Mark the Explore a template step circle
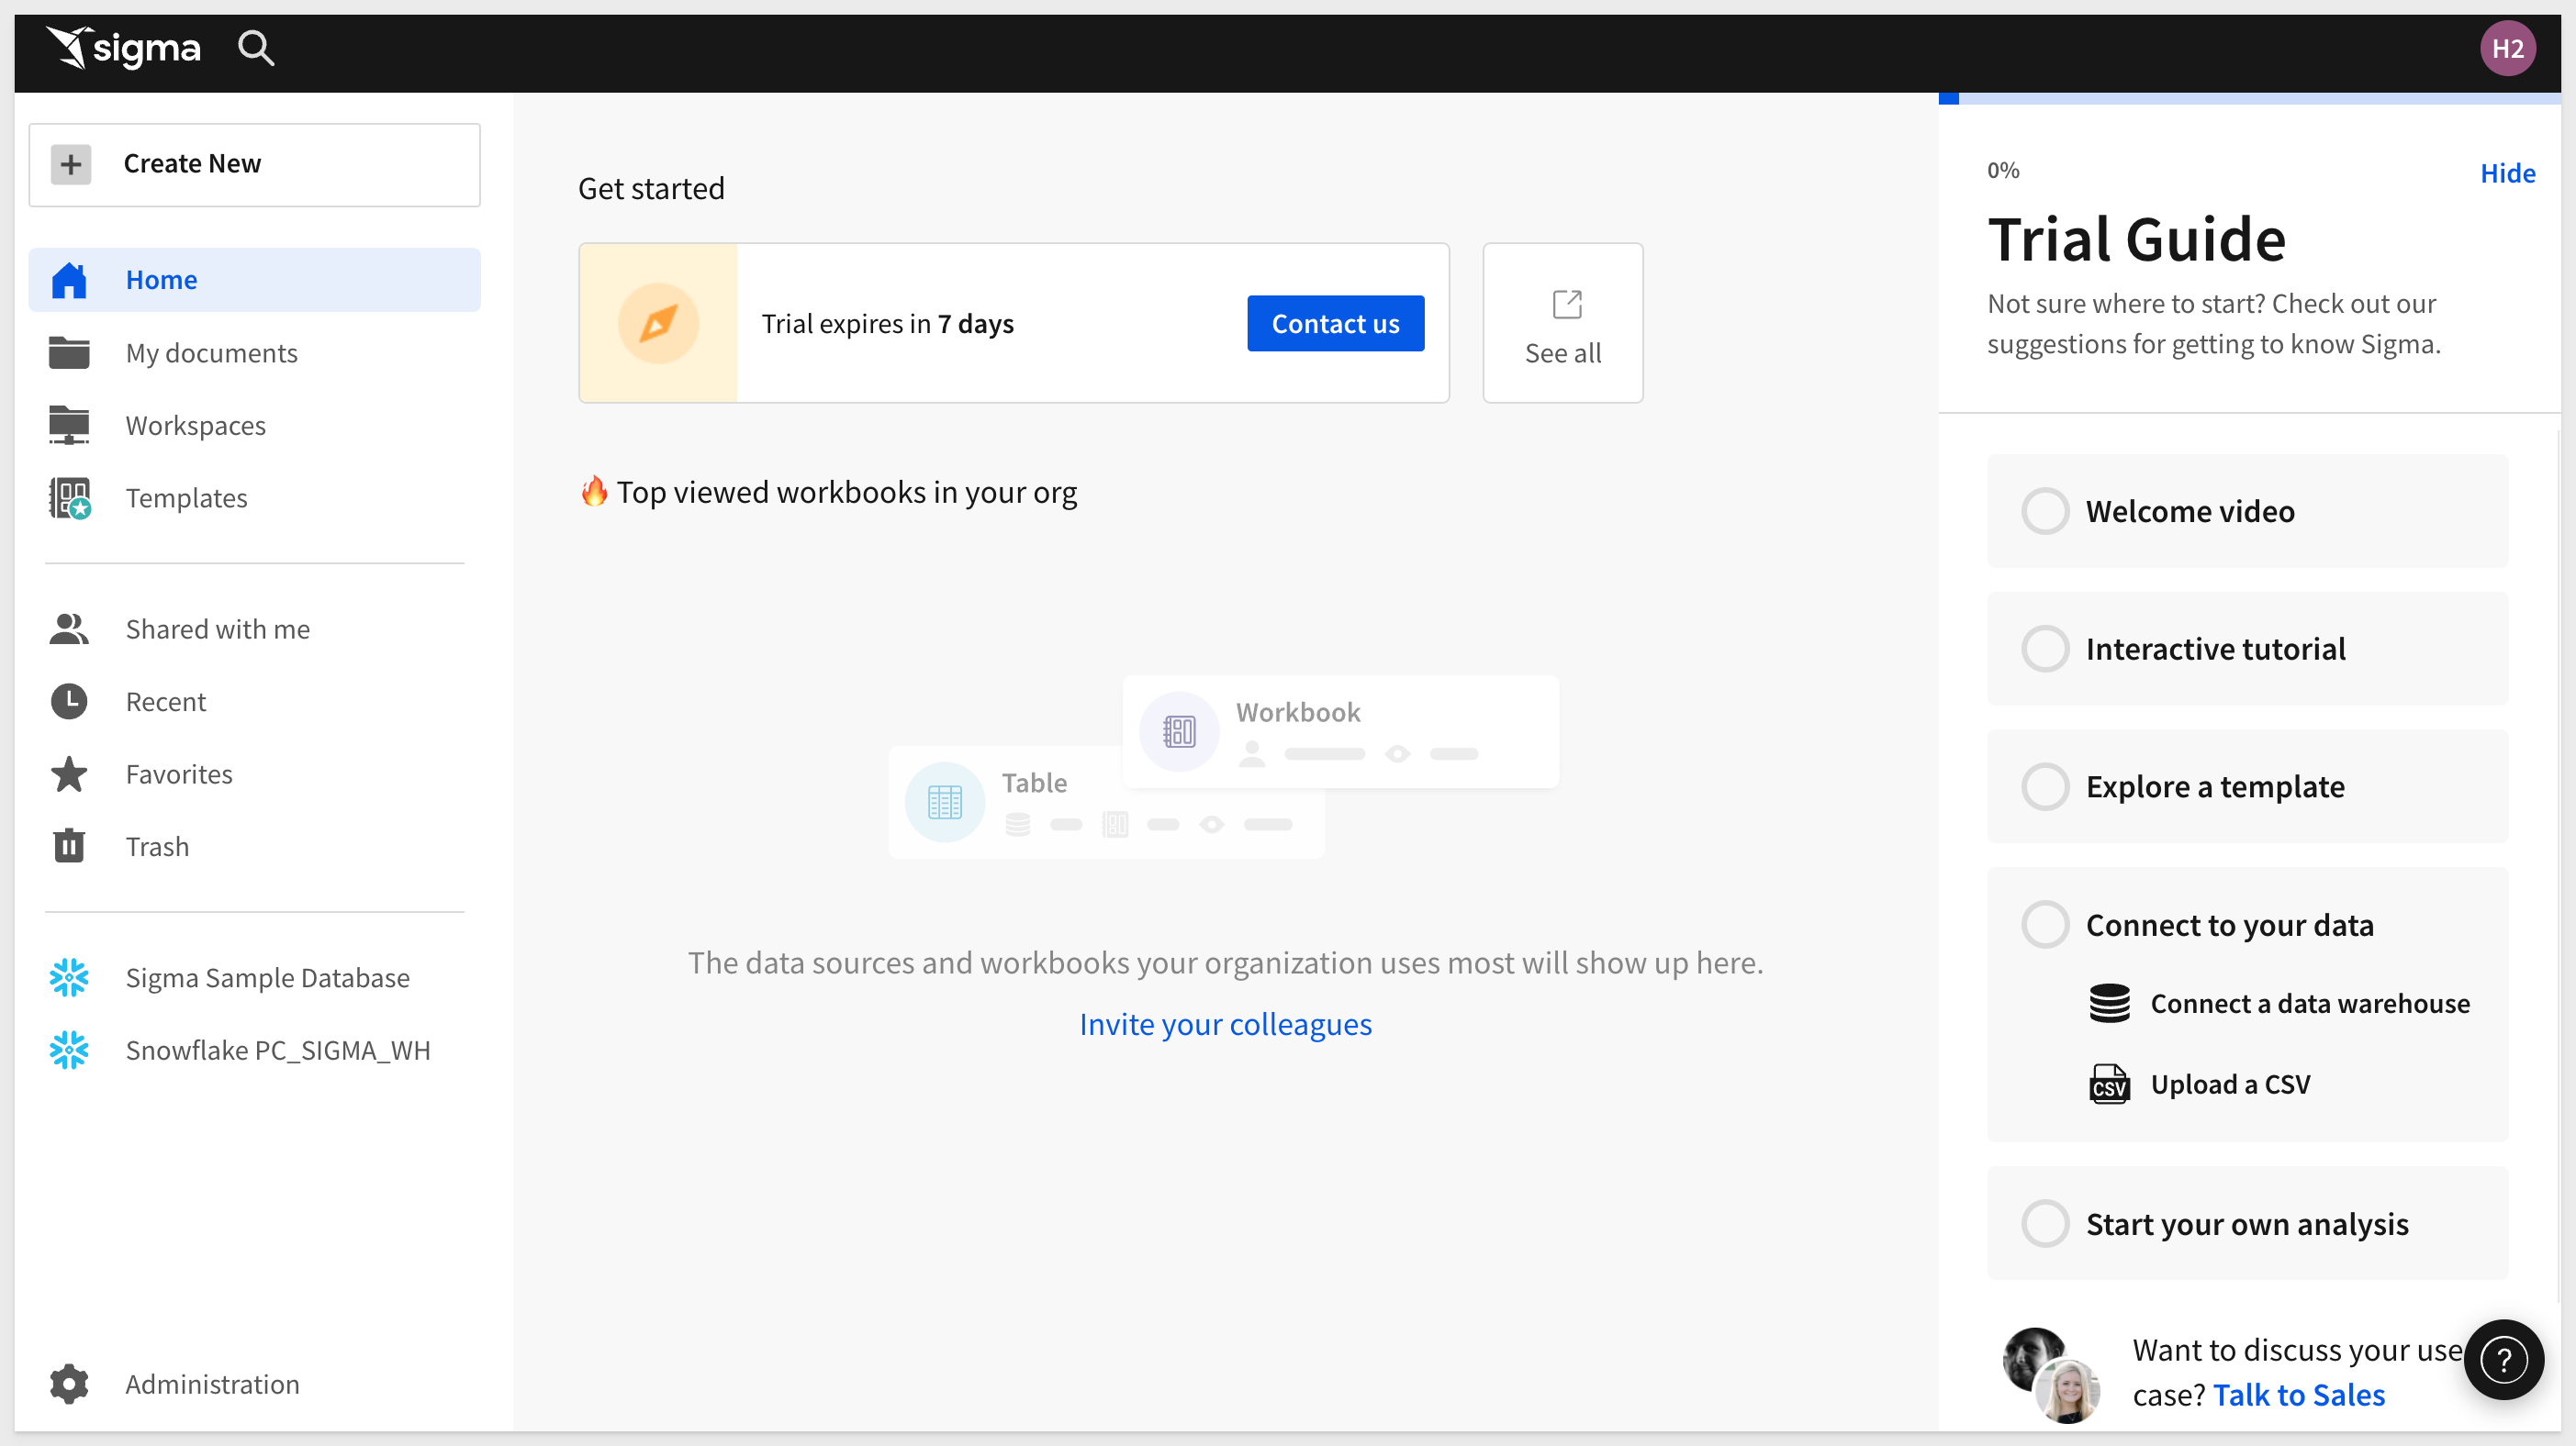 2045,786
